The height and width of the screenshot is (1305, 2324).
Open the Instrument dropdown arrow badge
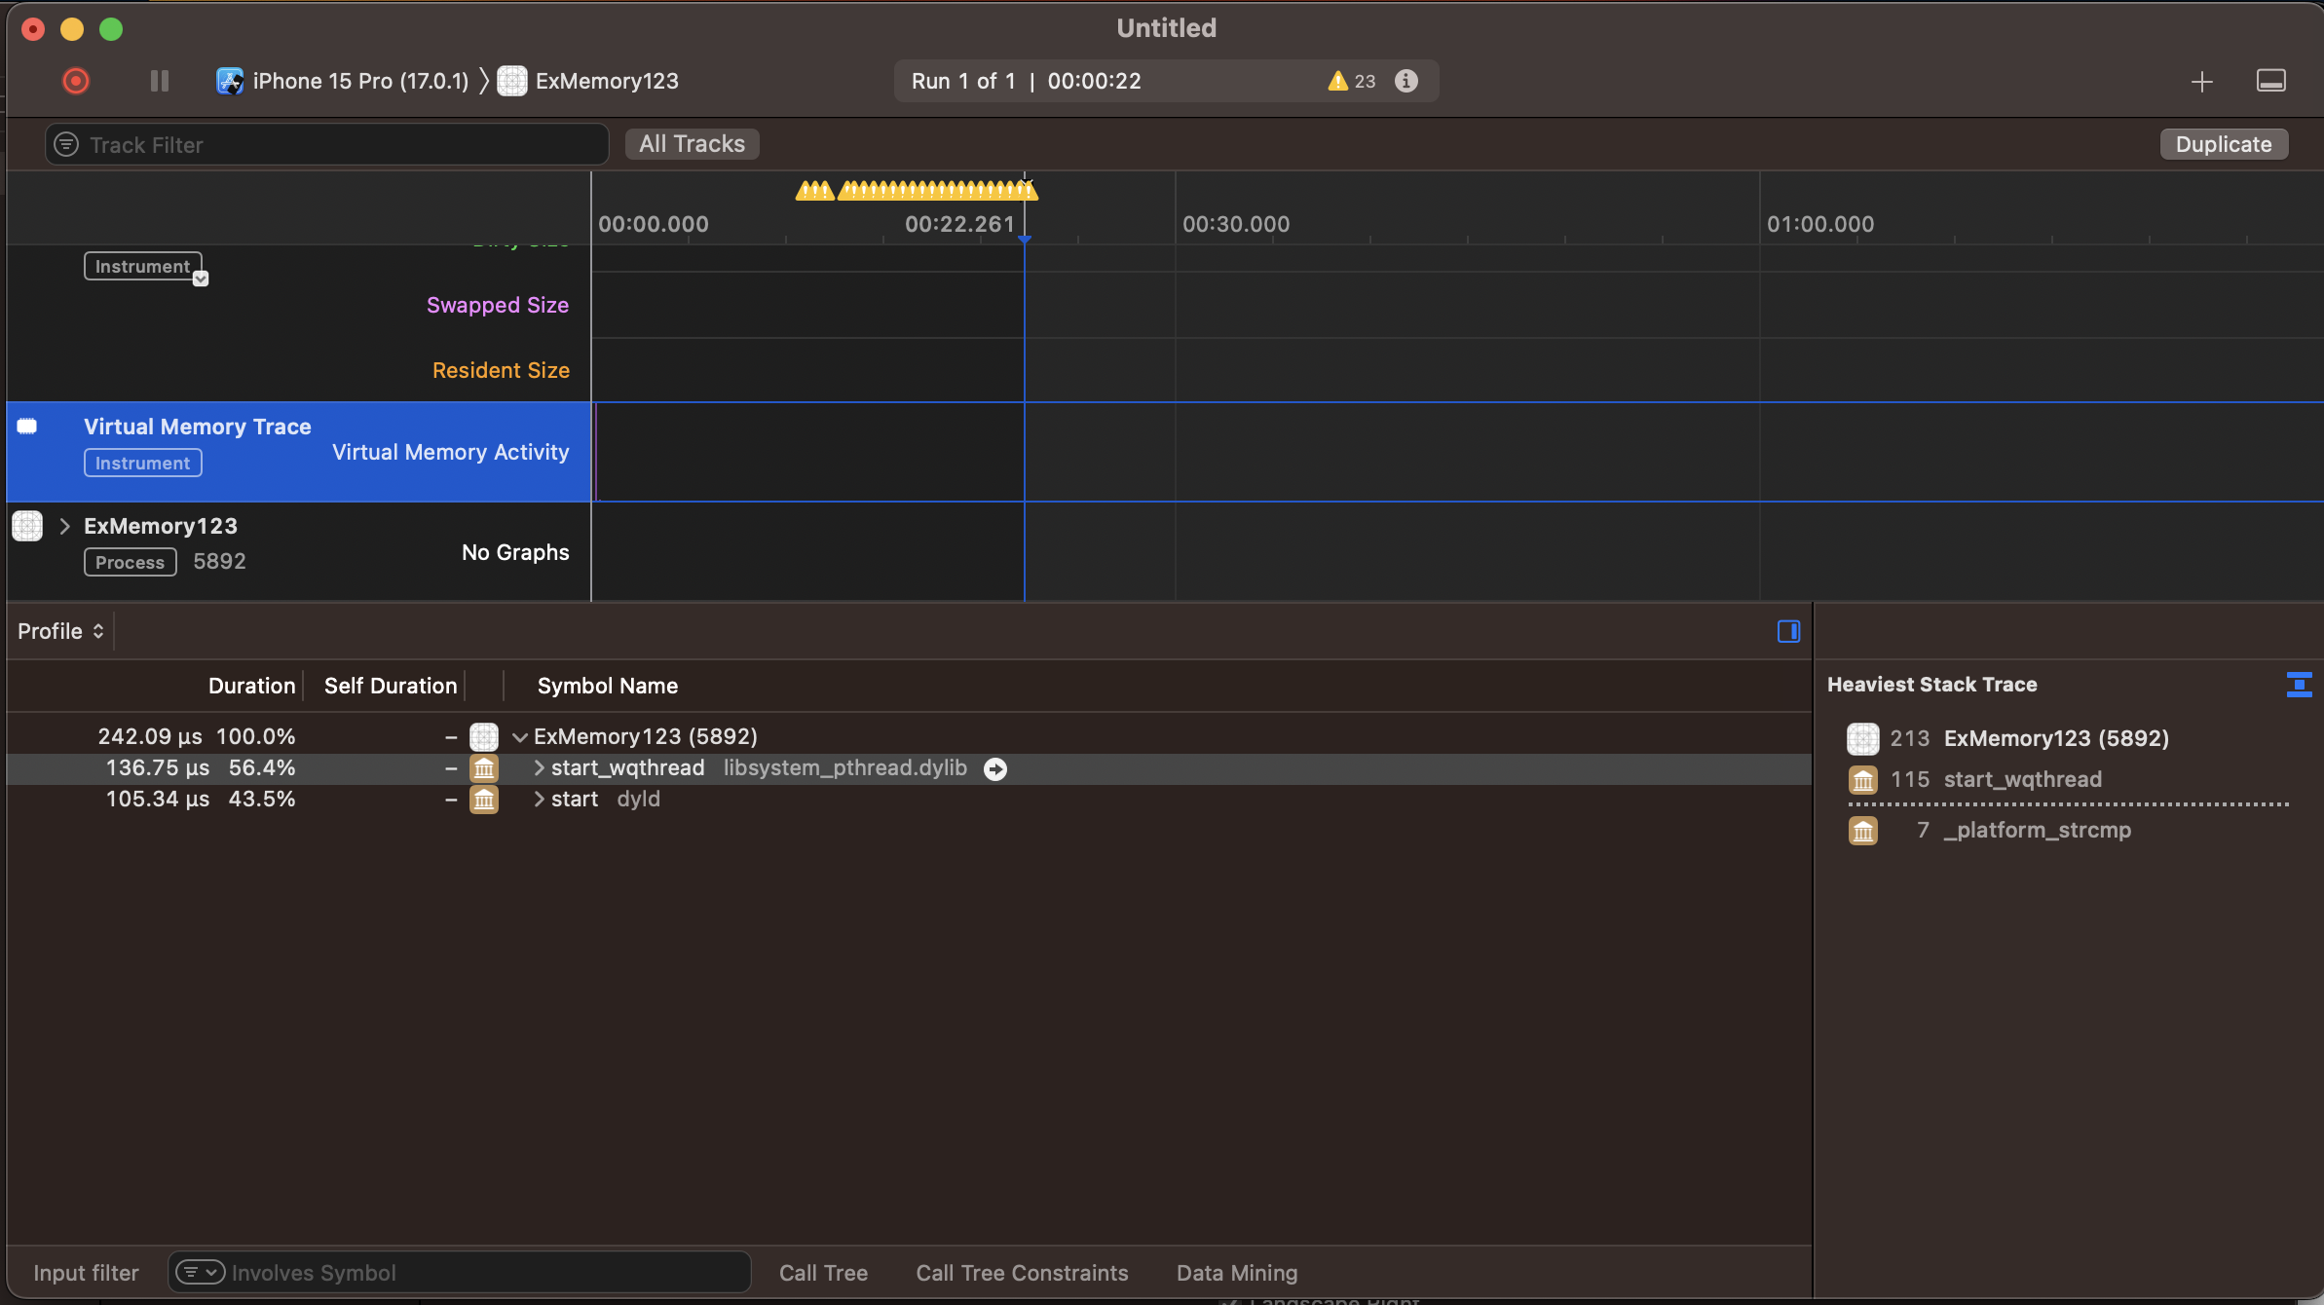click(201, 280)
